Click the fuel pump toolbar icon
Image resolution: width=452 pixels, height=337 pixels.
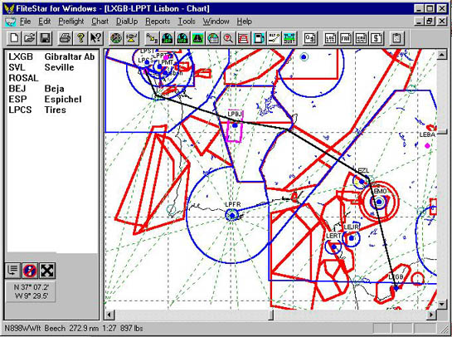coord(259,38)
